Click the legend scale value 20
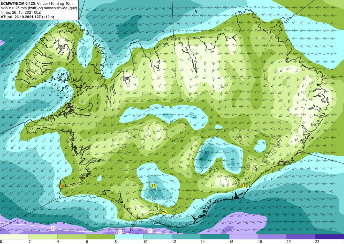The height and width of the screenshot is (244, 344). tap(289, 242)
